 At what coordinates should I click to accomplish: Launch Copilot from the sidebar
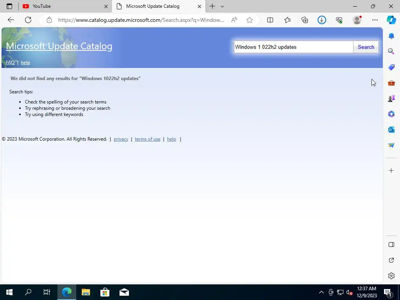[x=391, y=20]
